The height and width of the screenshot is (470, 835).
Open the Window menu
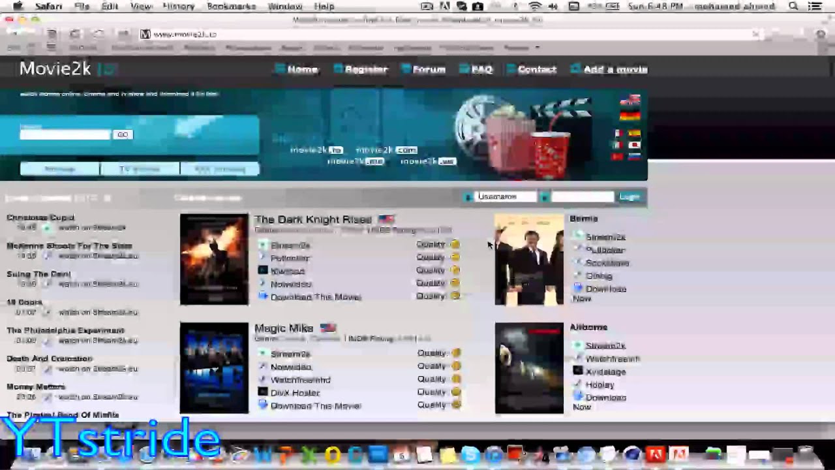[285, 7]
